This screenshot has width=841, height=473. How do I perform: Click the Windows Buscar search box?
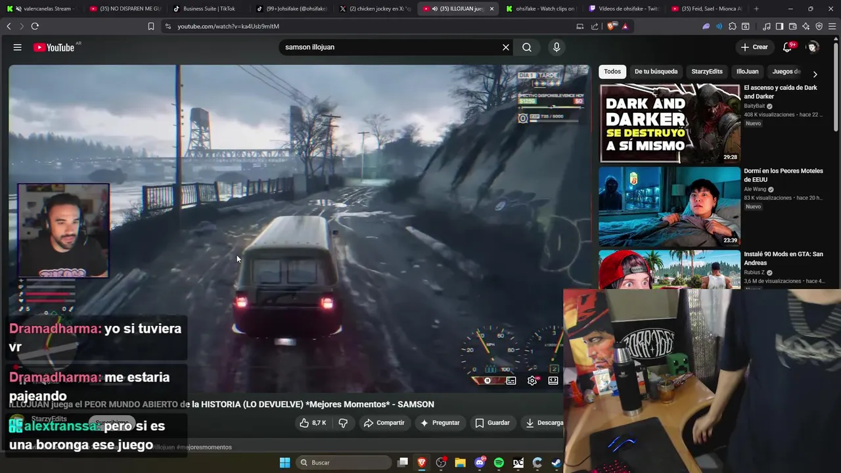coord(343,462)
